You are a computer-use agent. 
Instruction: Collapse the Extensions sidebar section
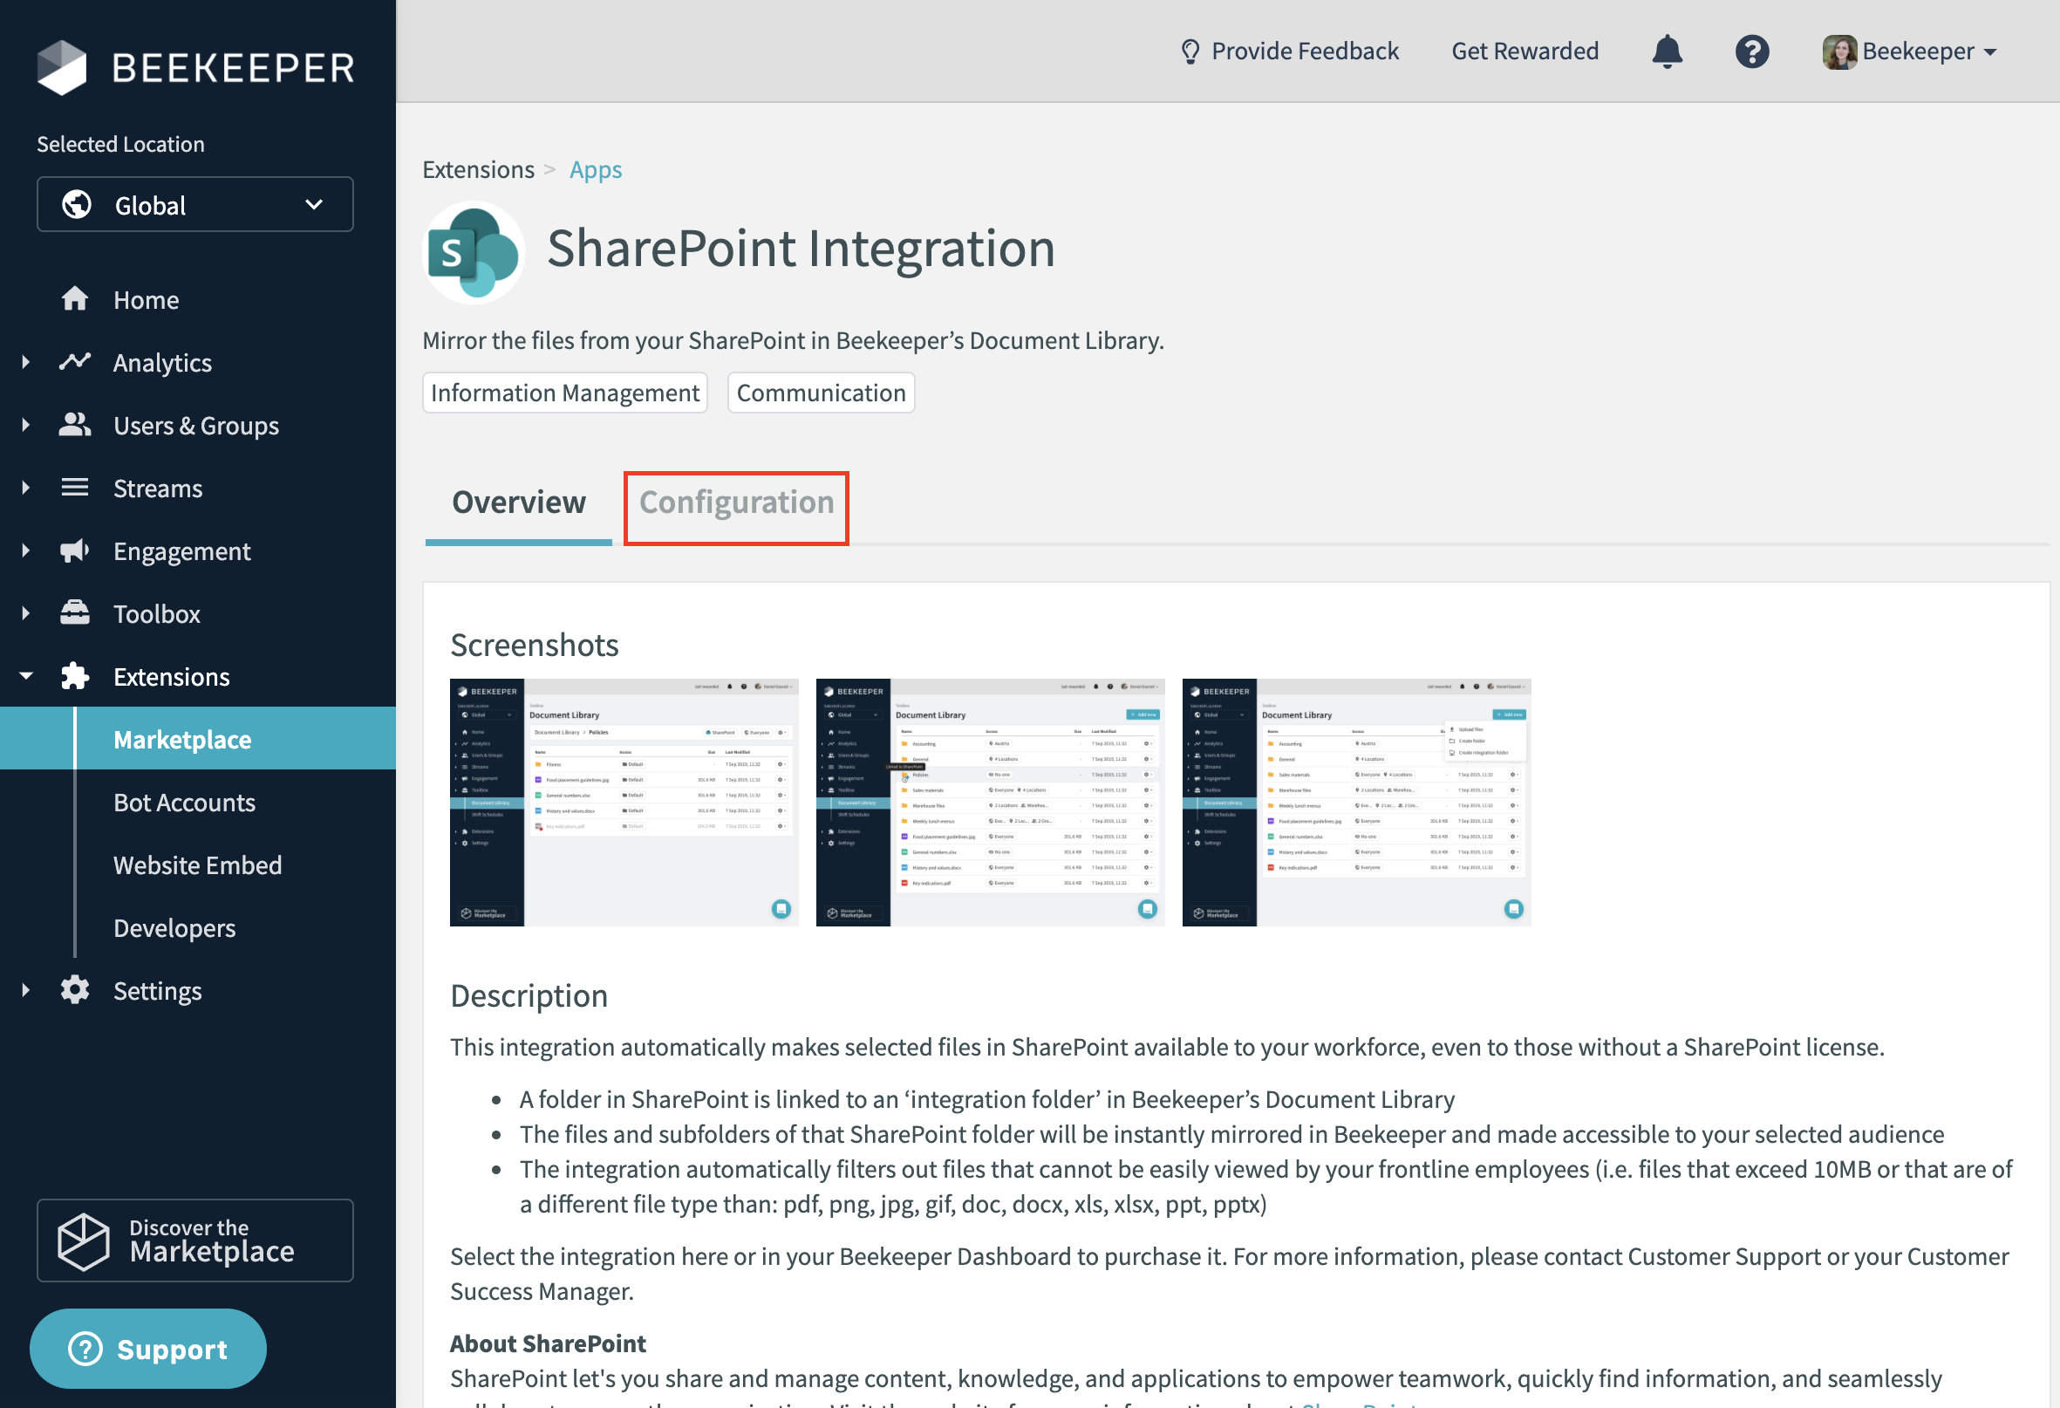coord(25,676)
